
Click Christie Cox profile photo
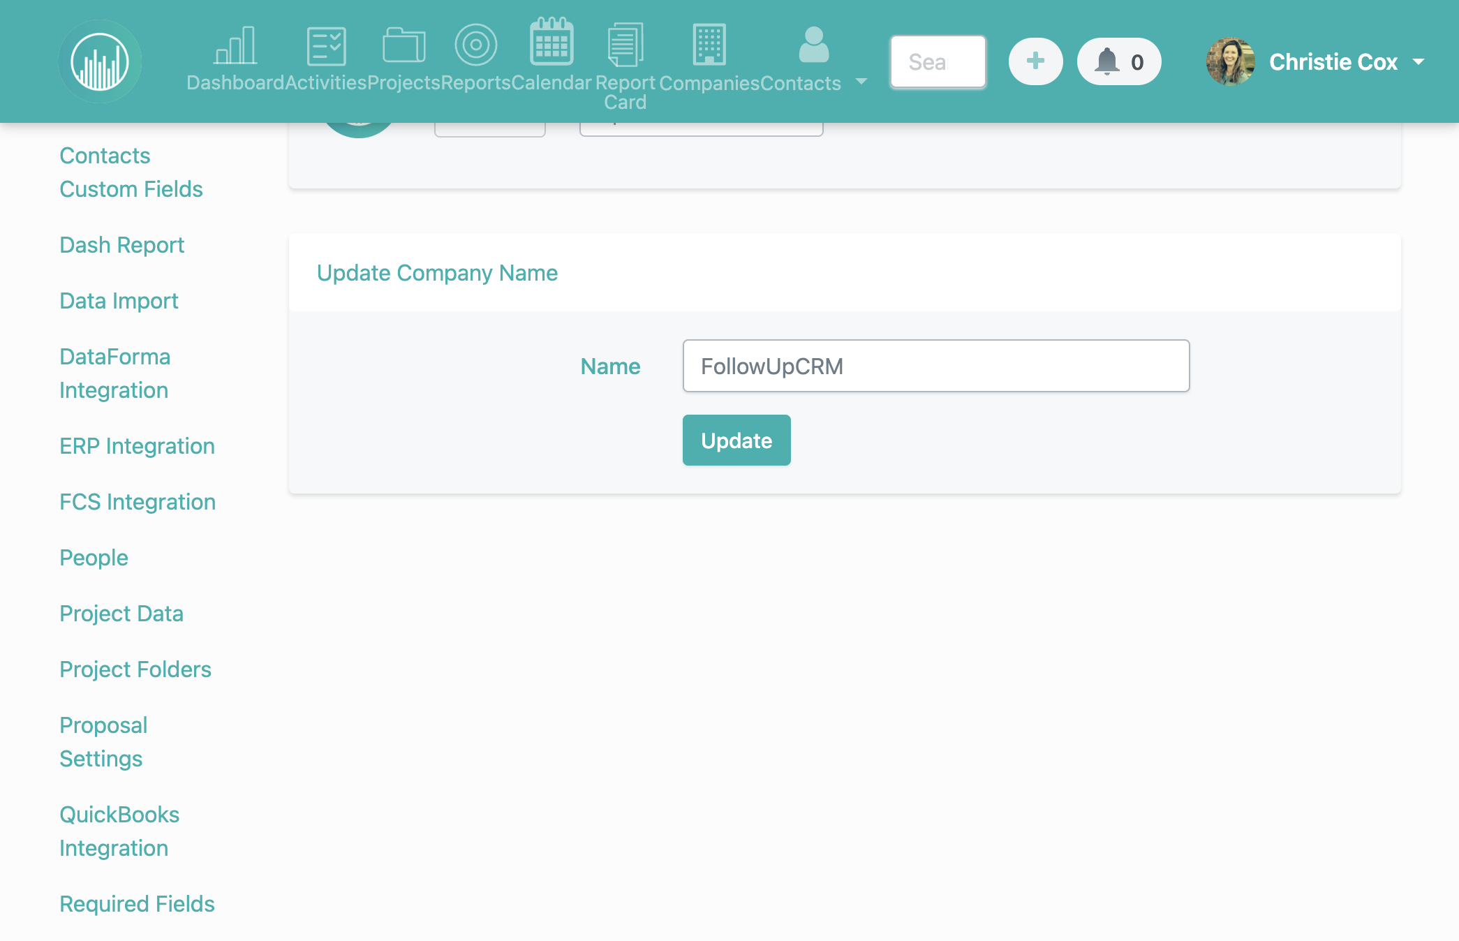pos(1230,61)
